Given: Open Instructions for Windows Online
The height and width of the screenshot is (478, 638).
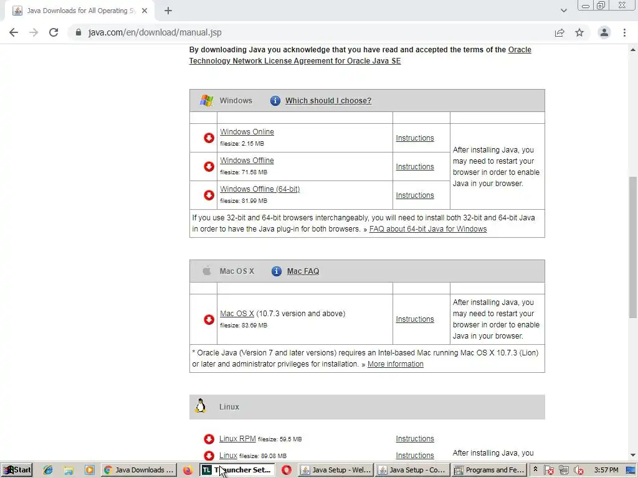Looking at the screenshot, I should point(415,138).
